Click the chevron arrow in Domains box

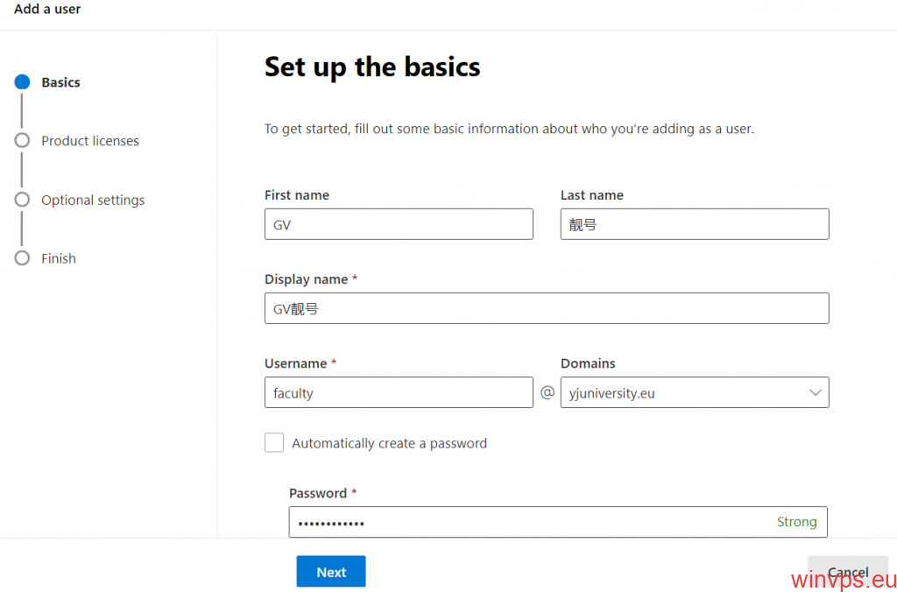click(815, 393)
